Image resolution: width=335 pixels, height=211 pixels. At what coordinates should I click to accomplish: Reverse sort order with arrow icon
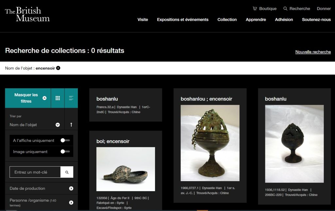click(x=71, y=125)
